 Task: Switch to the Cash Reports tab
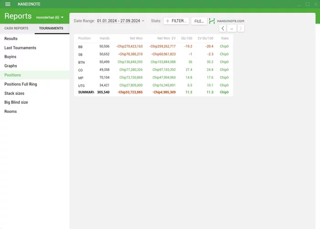[x=16, y=28]
